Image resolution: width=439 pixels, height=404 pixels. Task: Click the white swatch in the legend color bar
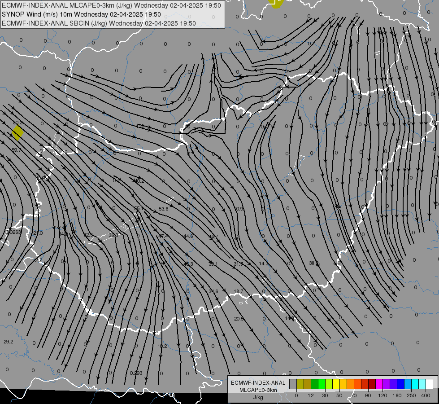point(429,384)
